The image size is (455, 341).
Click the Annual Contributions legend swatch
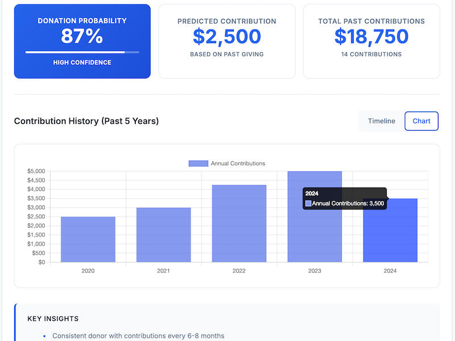197,163
